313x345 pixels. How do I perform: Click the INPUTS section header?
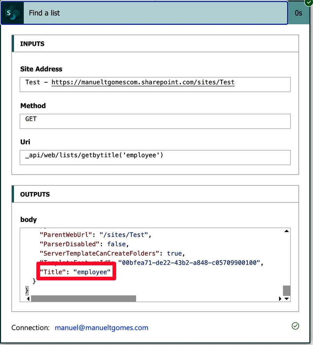tap(32, 44)
